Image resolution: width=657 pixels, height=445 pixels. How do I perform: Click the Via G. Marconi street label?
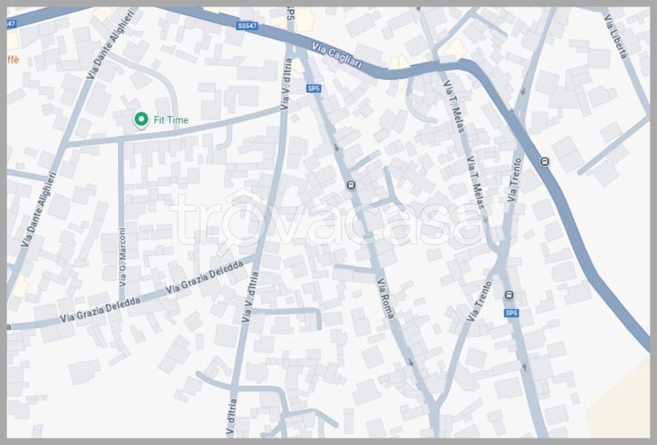click(123, 257)
